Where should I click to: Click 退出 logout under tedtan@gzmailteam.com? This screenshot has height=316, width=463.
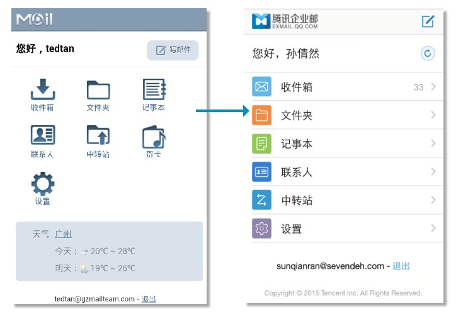(149, 299)
